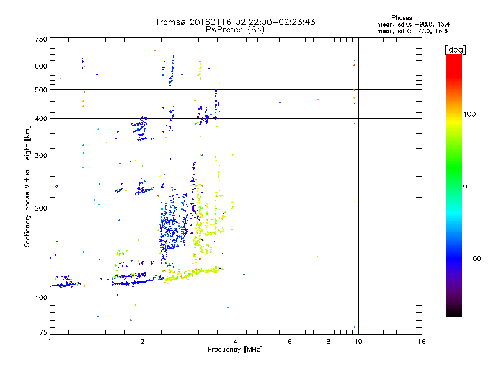The image size is (496, 372).
Task: Click the x-axis tick label "8"
Action: [329, 342]
